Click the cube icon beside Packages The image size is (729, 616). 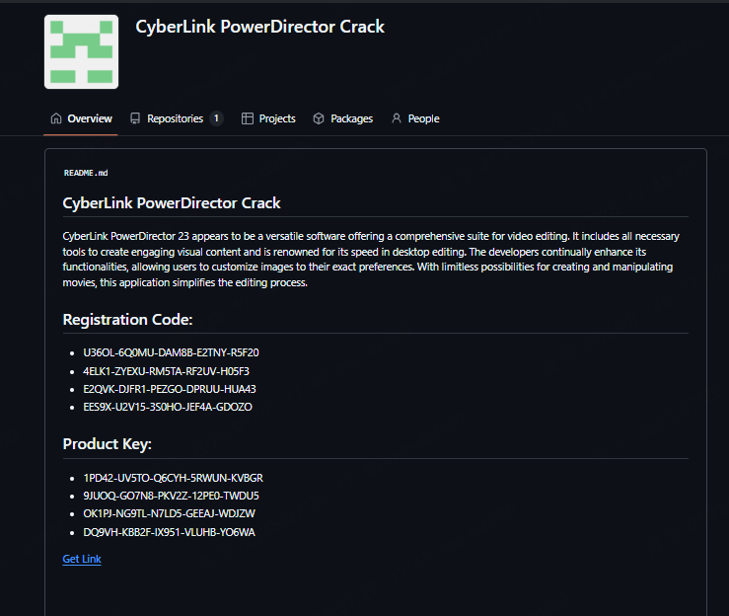click(x=319, y=118)
